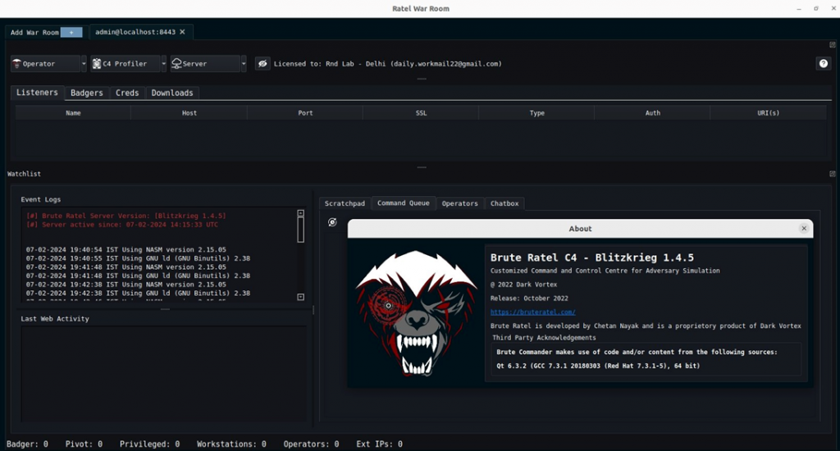Expand the Operator dropdown arrow

click(84, 64)
